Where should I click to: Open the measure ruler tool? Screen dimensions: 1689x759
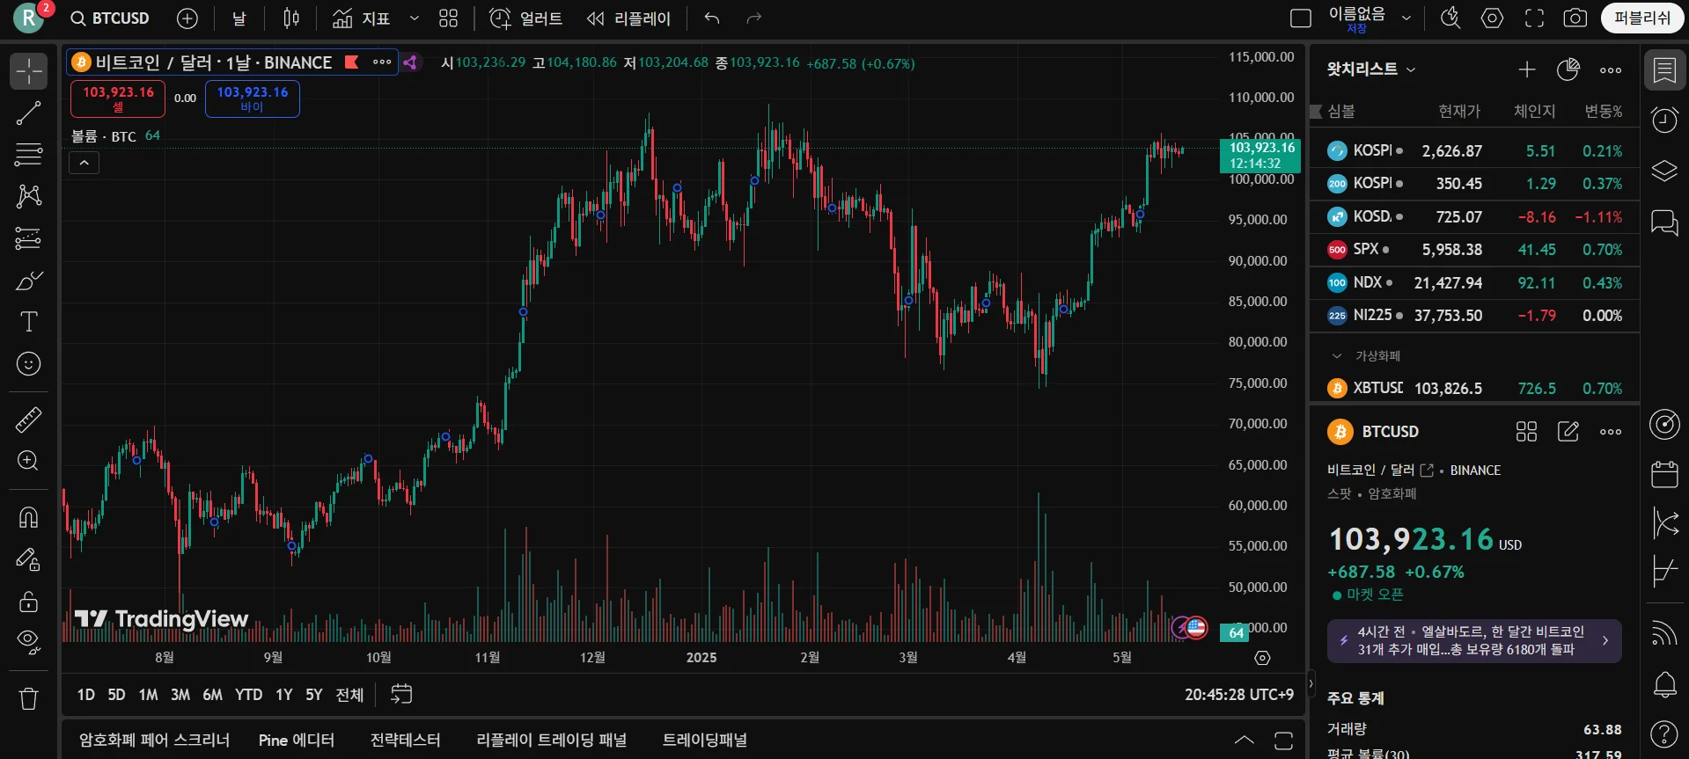pyautogui.click(x=28, y=420)
